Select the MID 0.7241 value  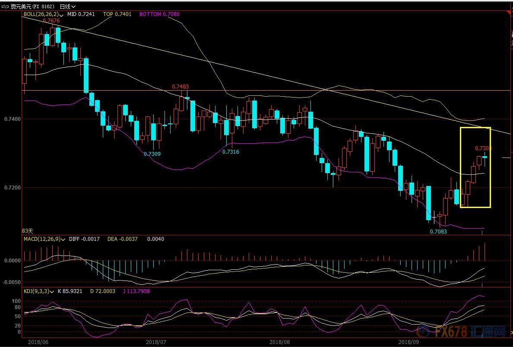pos(81,14)
